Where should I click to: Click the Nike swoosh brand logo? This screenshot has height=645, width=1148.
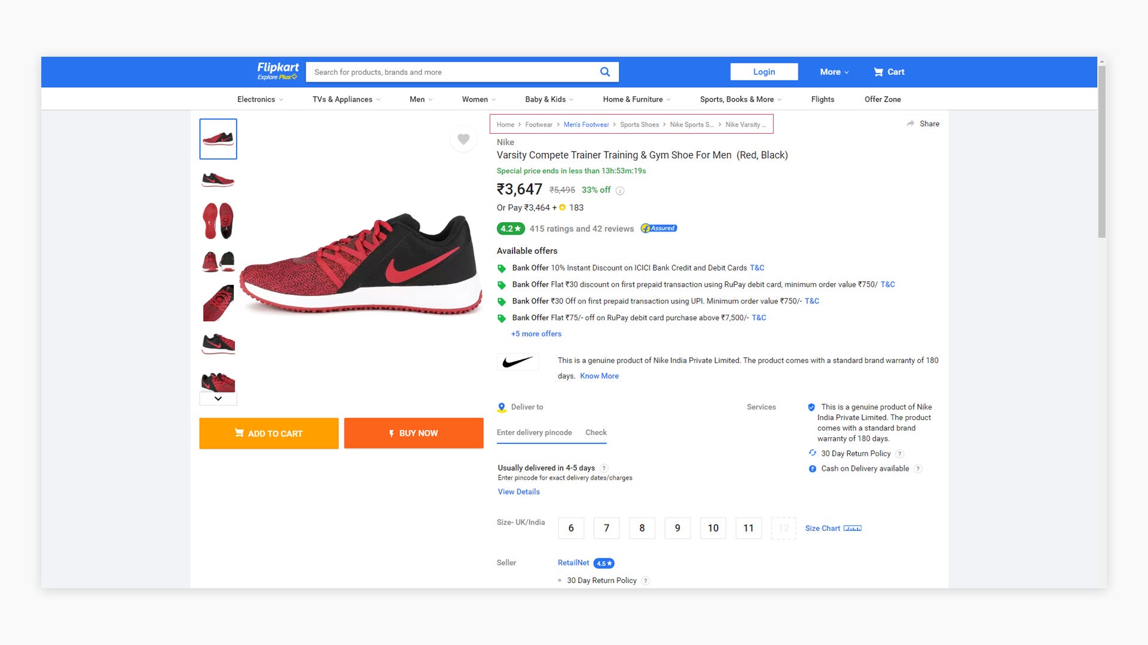click(518, 362)
